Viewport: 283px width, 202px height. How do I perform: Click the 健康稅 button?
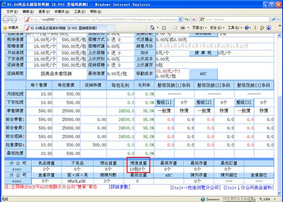coord(203,53)
